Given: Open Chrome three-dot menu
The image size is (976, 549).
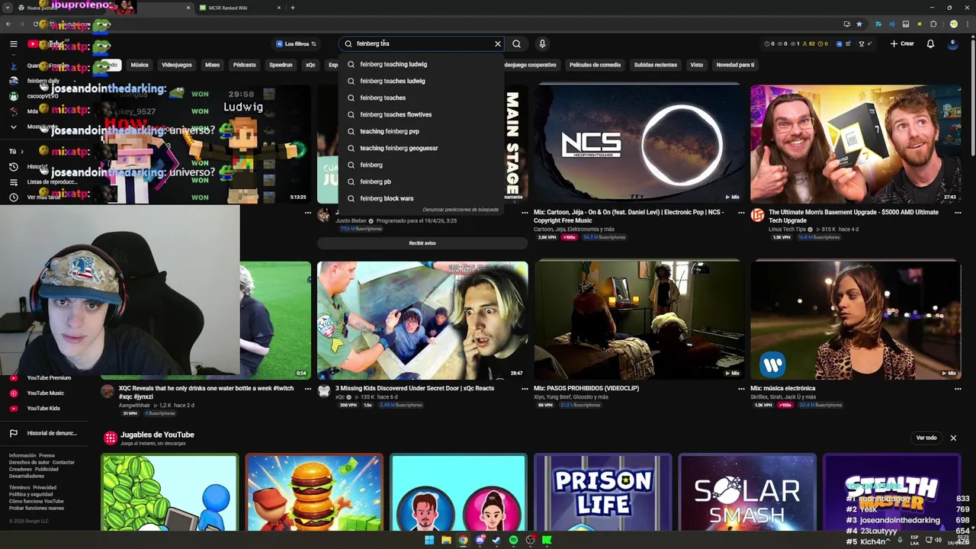Looking at the screenshot, I should (x=967, y=24).
